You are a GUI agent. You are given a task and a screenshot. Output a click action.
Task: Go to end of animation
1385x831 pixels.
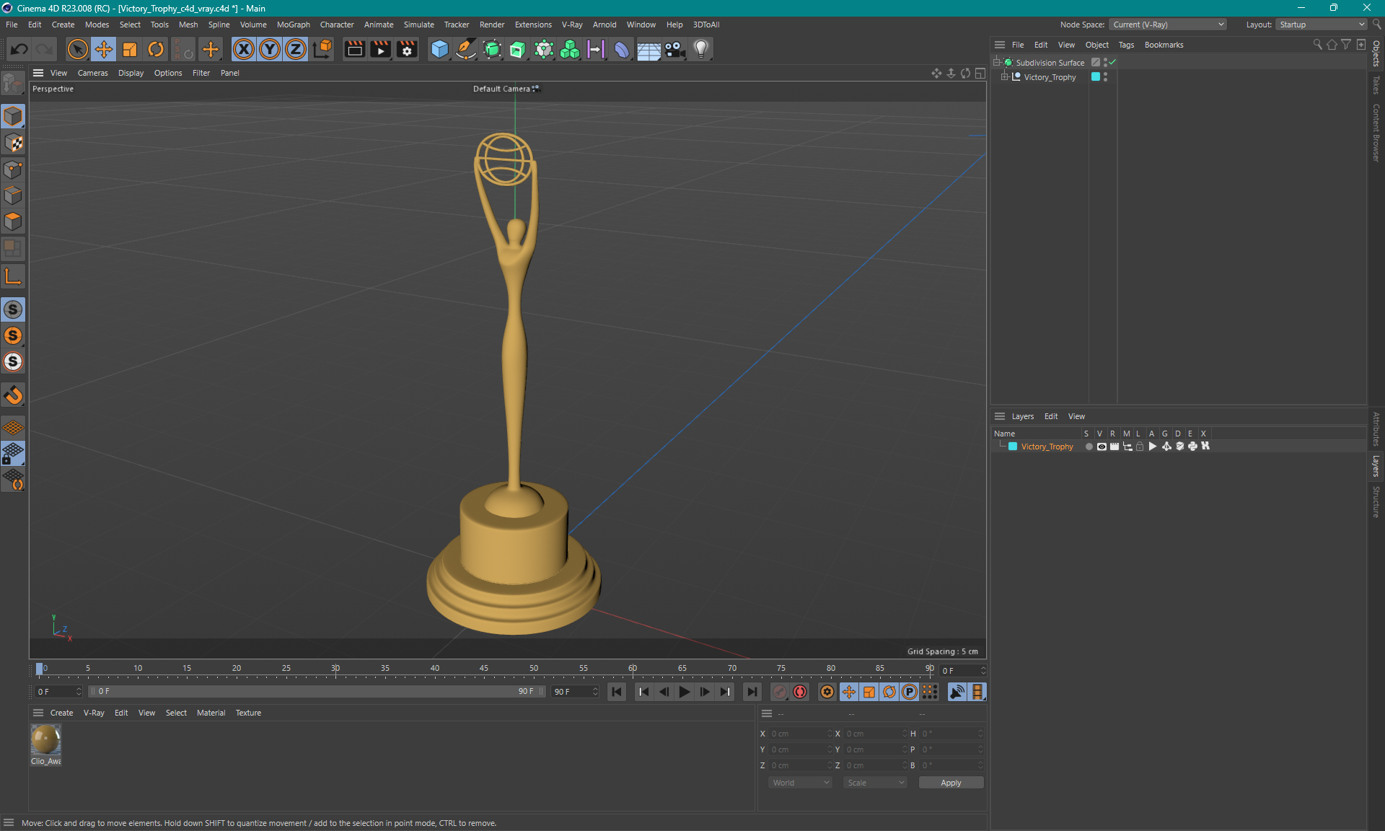(752, 692)
